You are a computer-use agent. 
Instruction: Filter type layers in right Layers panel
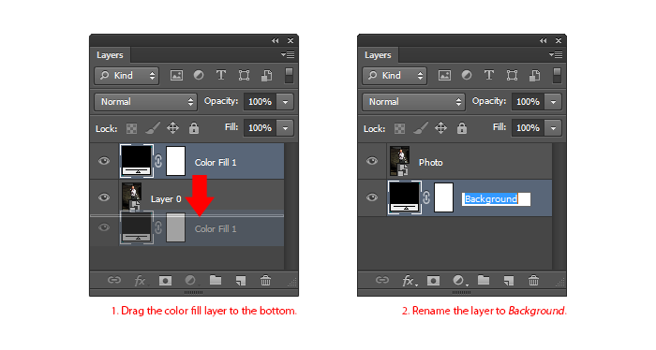pyautogui.click(x=488, y=75)
